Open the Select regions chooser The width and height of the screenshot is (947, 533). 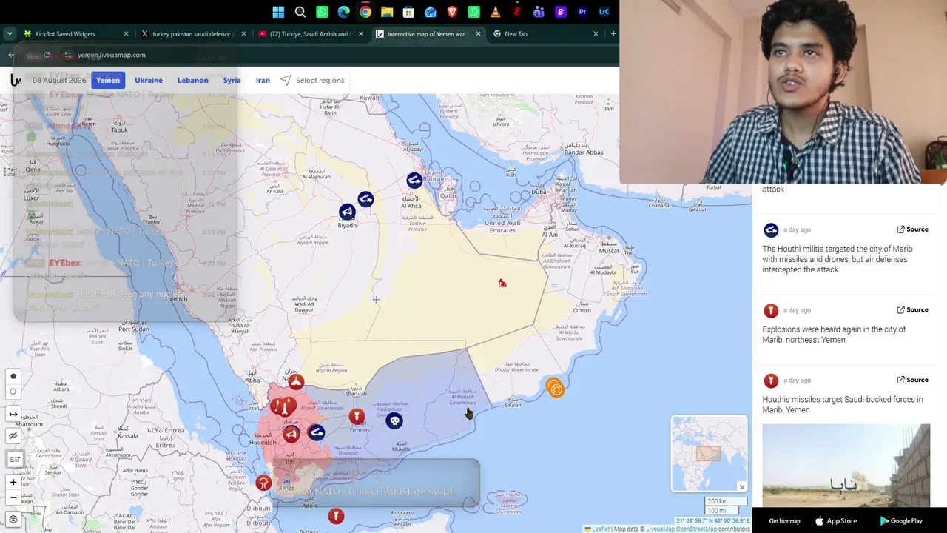312,80
